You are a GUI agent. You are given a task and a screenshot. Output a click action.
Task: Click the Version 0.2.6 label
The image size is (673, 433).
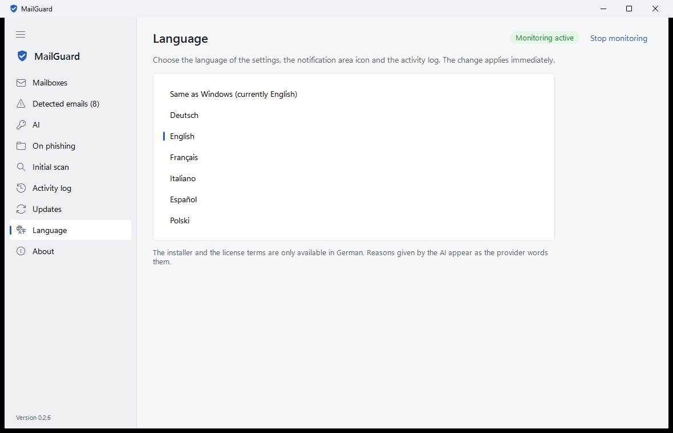pos(33,418)
